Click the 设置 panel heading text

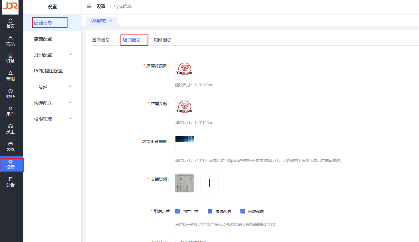click(52, 7)
